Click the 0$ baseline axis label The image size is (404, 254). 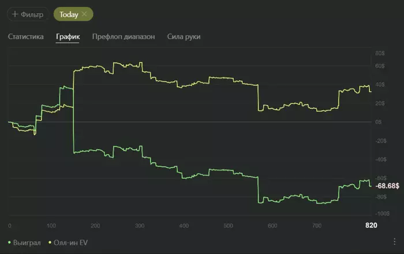[378, 122]
